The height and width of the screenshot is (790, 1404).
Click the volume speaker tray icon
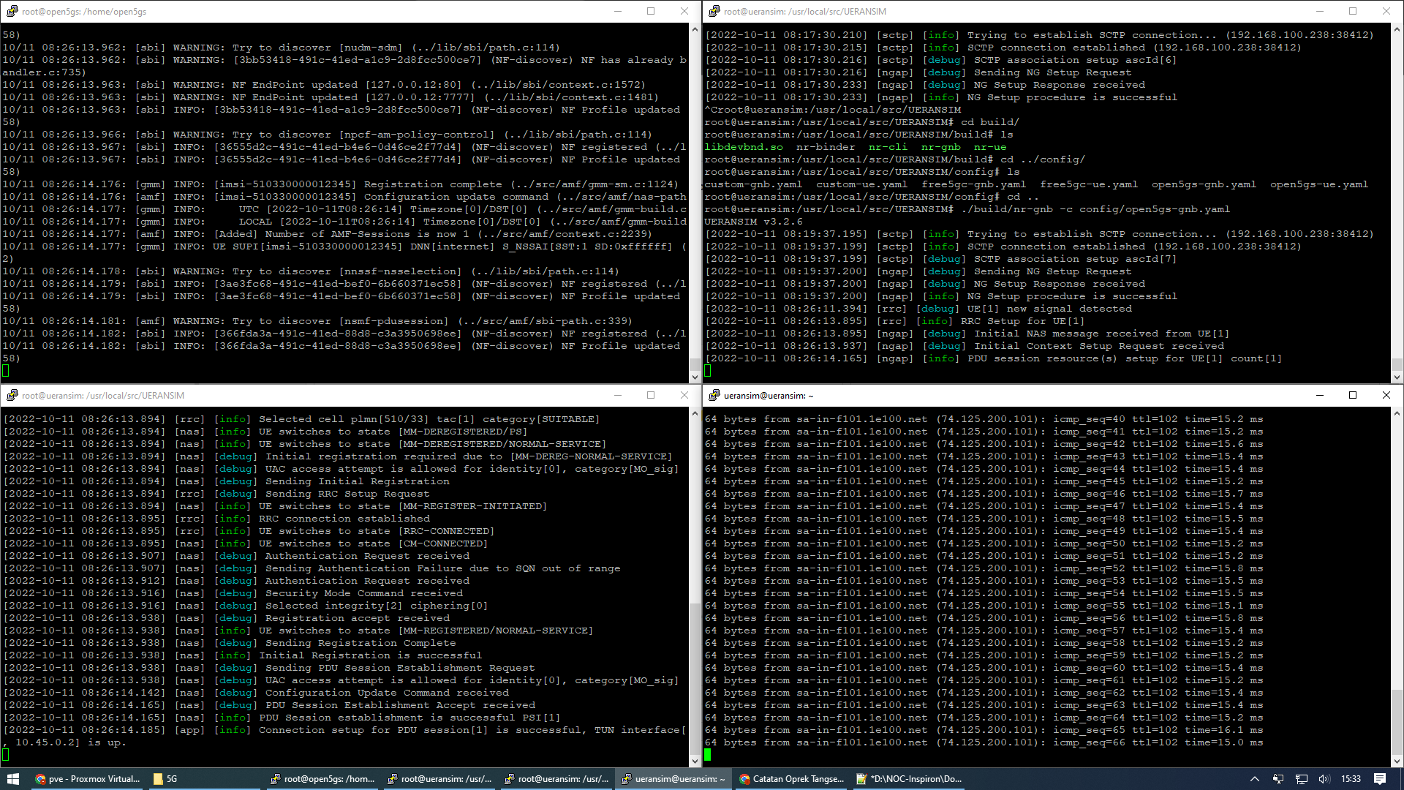point(1324,779)
